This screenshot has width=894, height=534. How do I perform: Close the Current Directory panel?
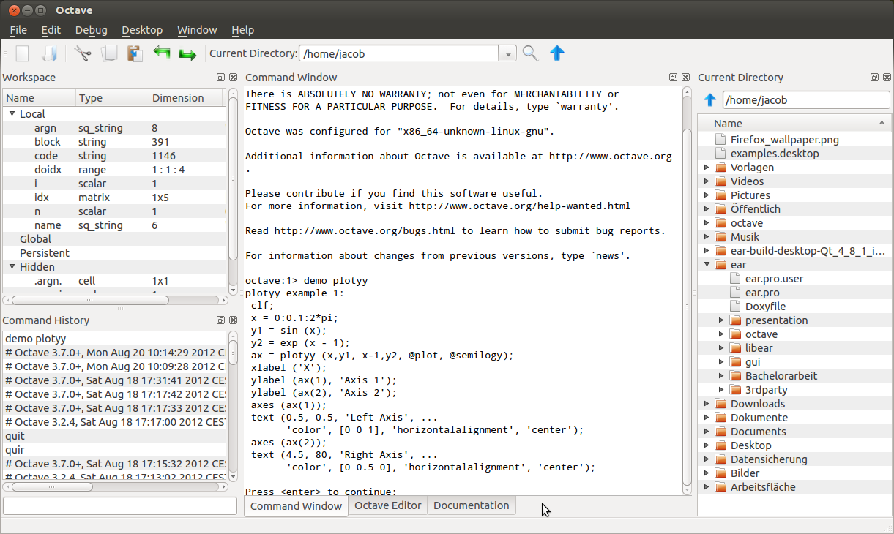pos(887,78)
